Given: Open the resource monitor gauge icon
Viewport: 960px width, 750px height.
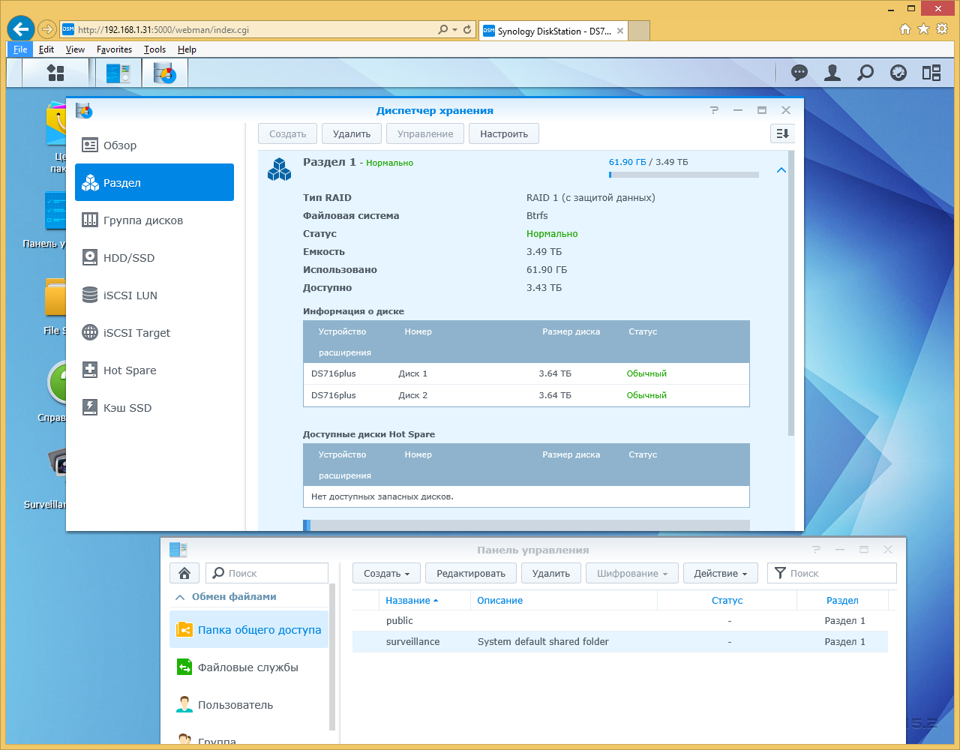Looking at the screenshot, I should 898,73.
